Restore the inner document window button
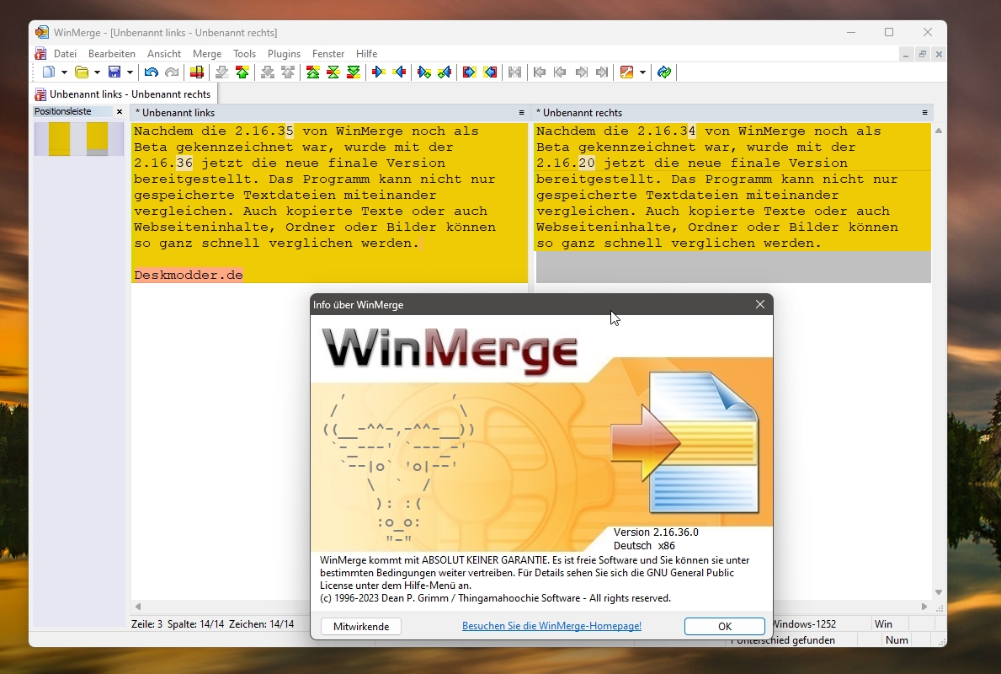The width and height of the screenshot is (1001, 674). [x=922, y=54]
